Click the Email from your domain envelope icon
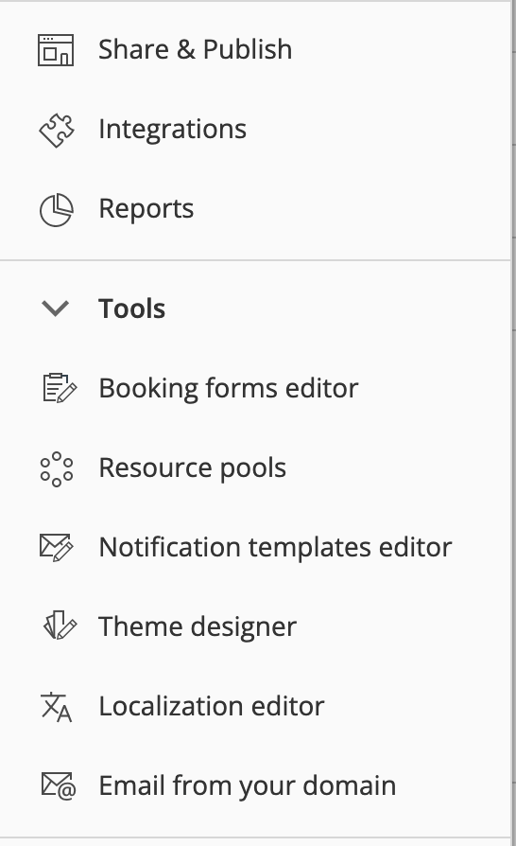 (x=59, y=785)
